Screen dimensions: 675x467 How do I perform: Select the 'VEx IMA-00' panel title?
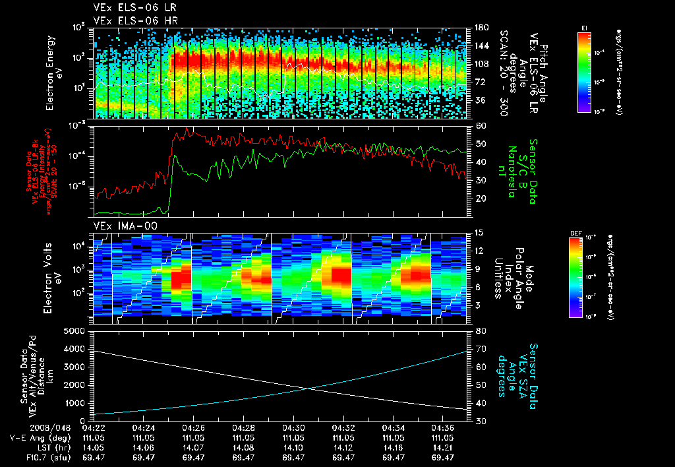click(125, 226)
